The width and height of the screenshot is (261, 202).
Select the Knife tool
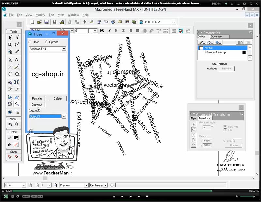coord(17,89)
